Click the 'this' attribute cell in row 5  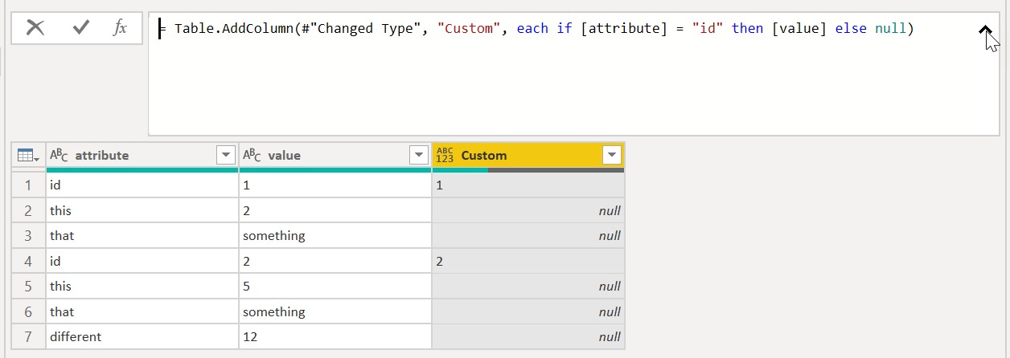coord(142,287)
